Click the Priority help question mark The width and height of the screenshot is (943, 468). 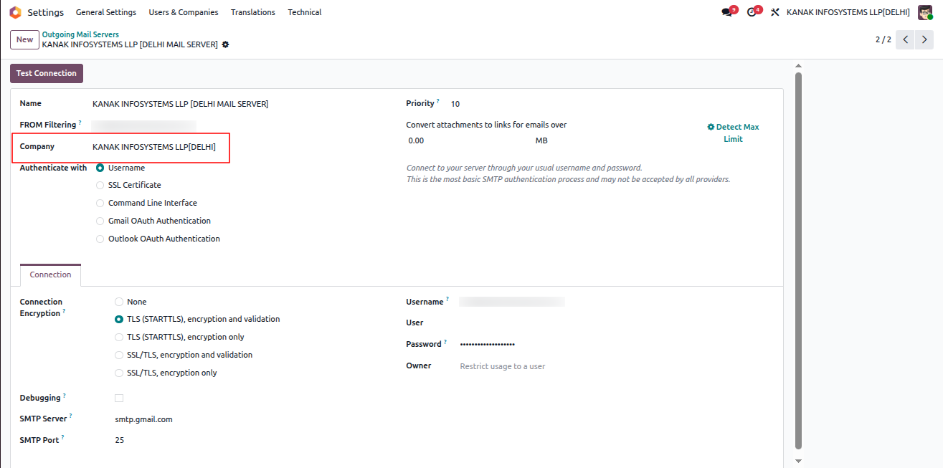click(438, 102)
